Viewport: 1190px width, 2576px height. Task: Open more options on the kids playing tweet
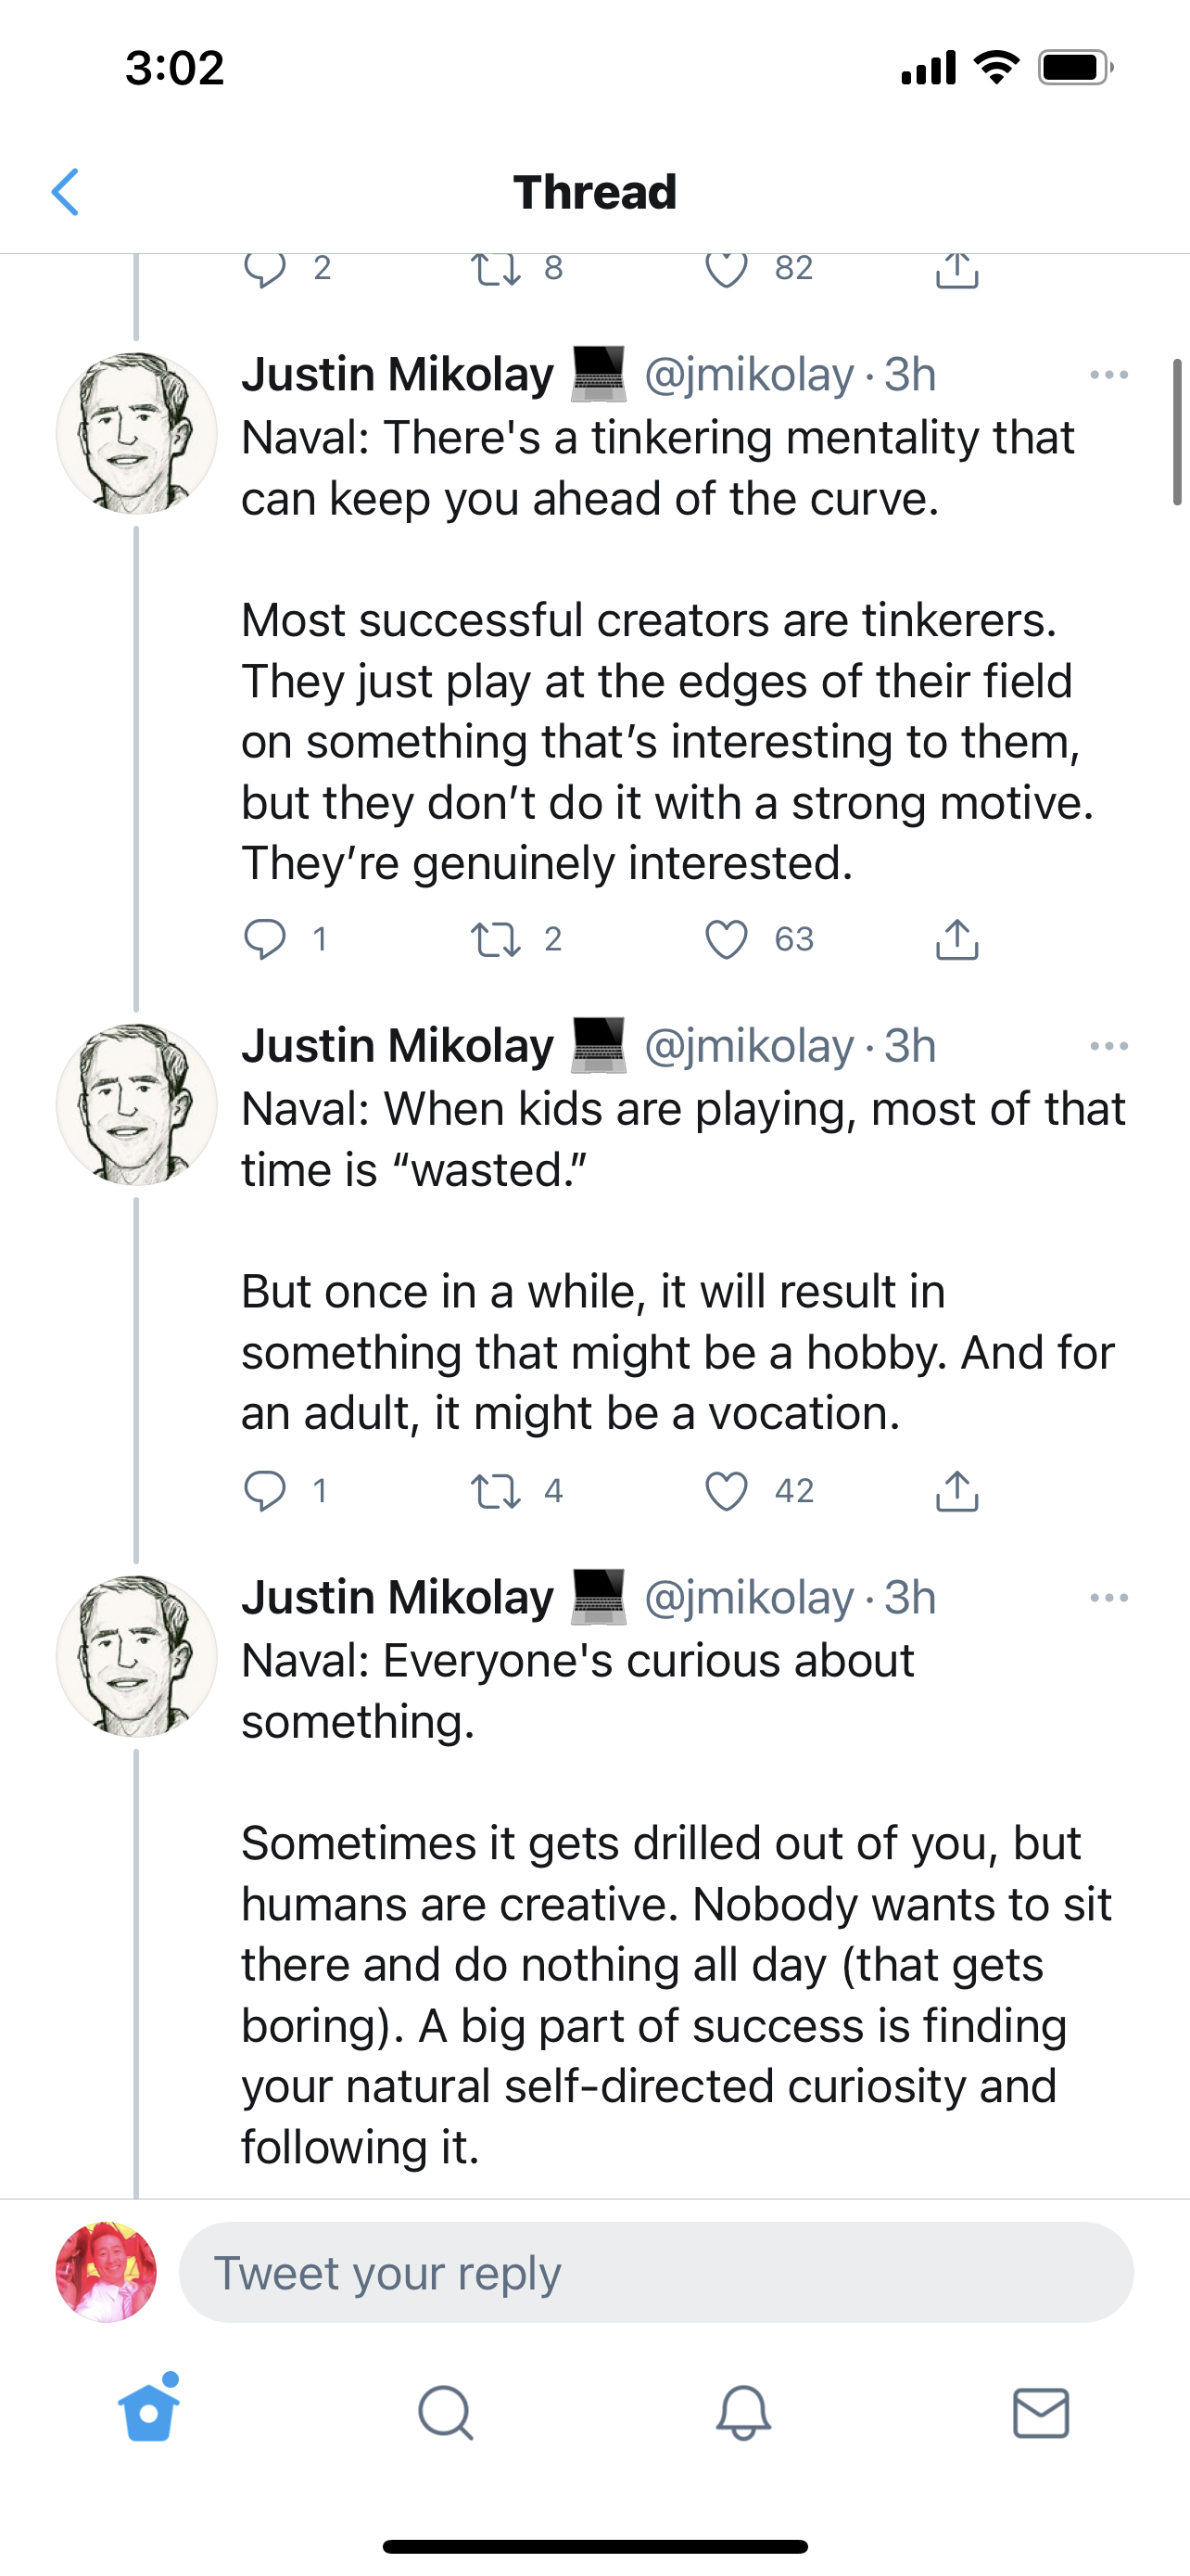[1108, 1046]
